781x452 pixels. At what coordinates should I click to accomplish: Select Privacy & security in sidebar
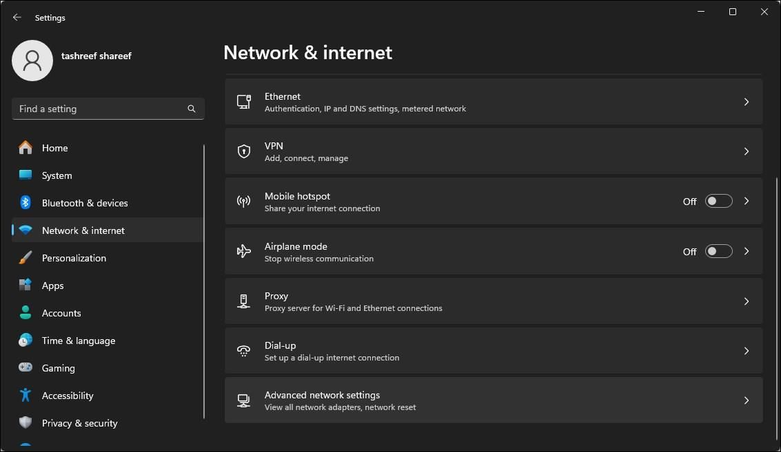(79, 423)
